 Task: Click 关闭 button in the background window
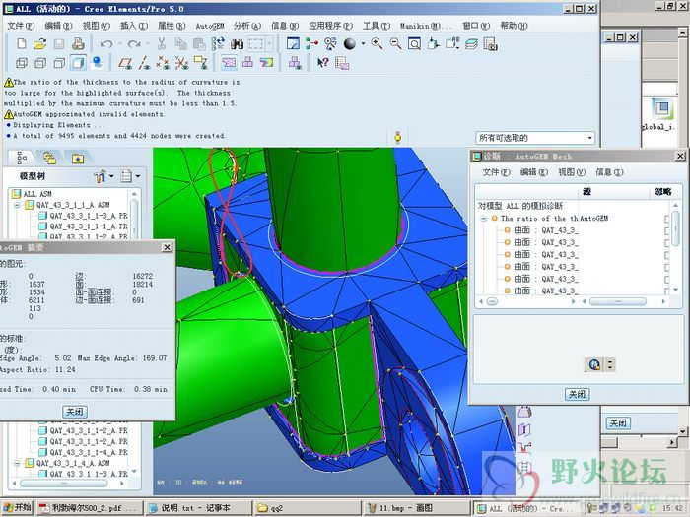(x=618, y=422)
